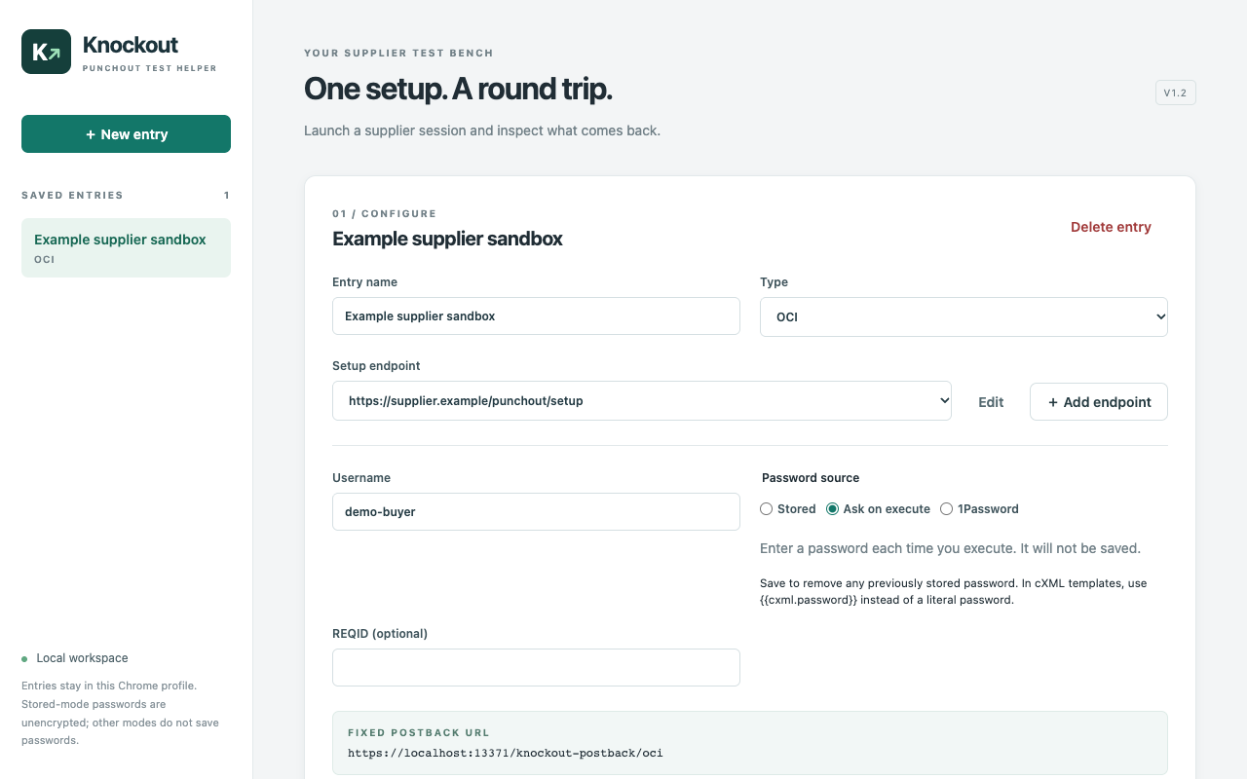This screenshot has width=1247, height=779.
Task: Create a new entry with the New entry button
Action: (x=126, y=134)
